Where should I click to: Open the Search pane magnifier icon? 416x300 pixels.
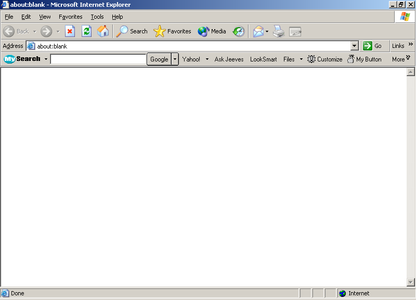tap(122, 31)
